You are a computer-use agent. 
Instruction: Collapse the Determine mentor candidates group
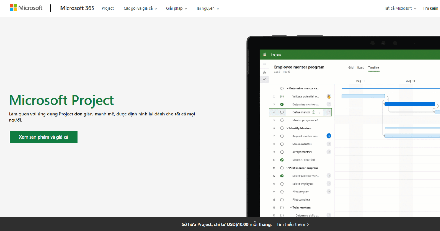(287, 88)
